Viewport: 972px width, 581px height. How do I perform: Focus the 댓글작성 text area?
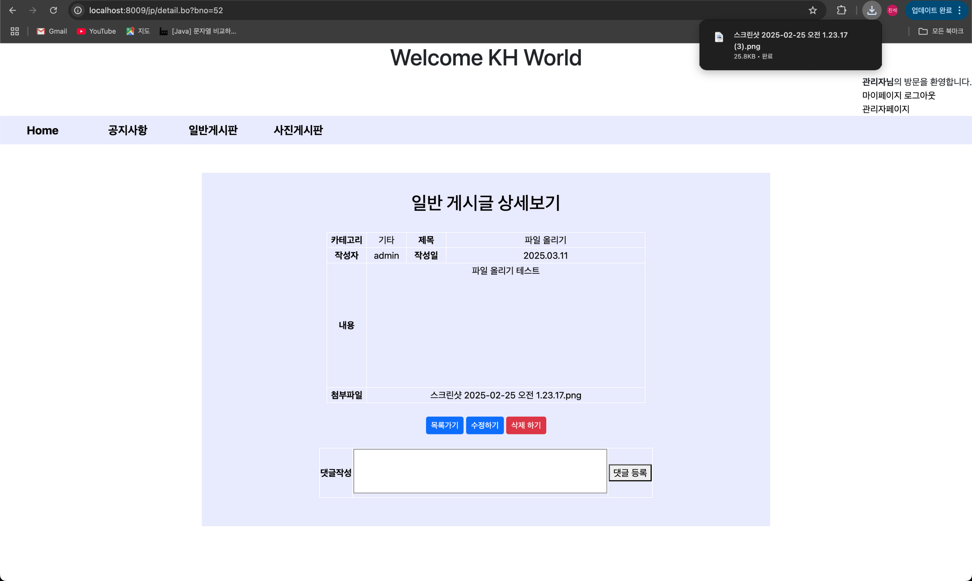480,471
